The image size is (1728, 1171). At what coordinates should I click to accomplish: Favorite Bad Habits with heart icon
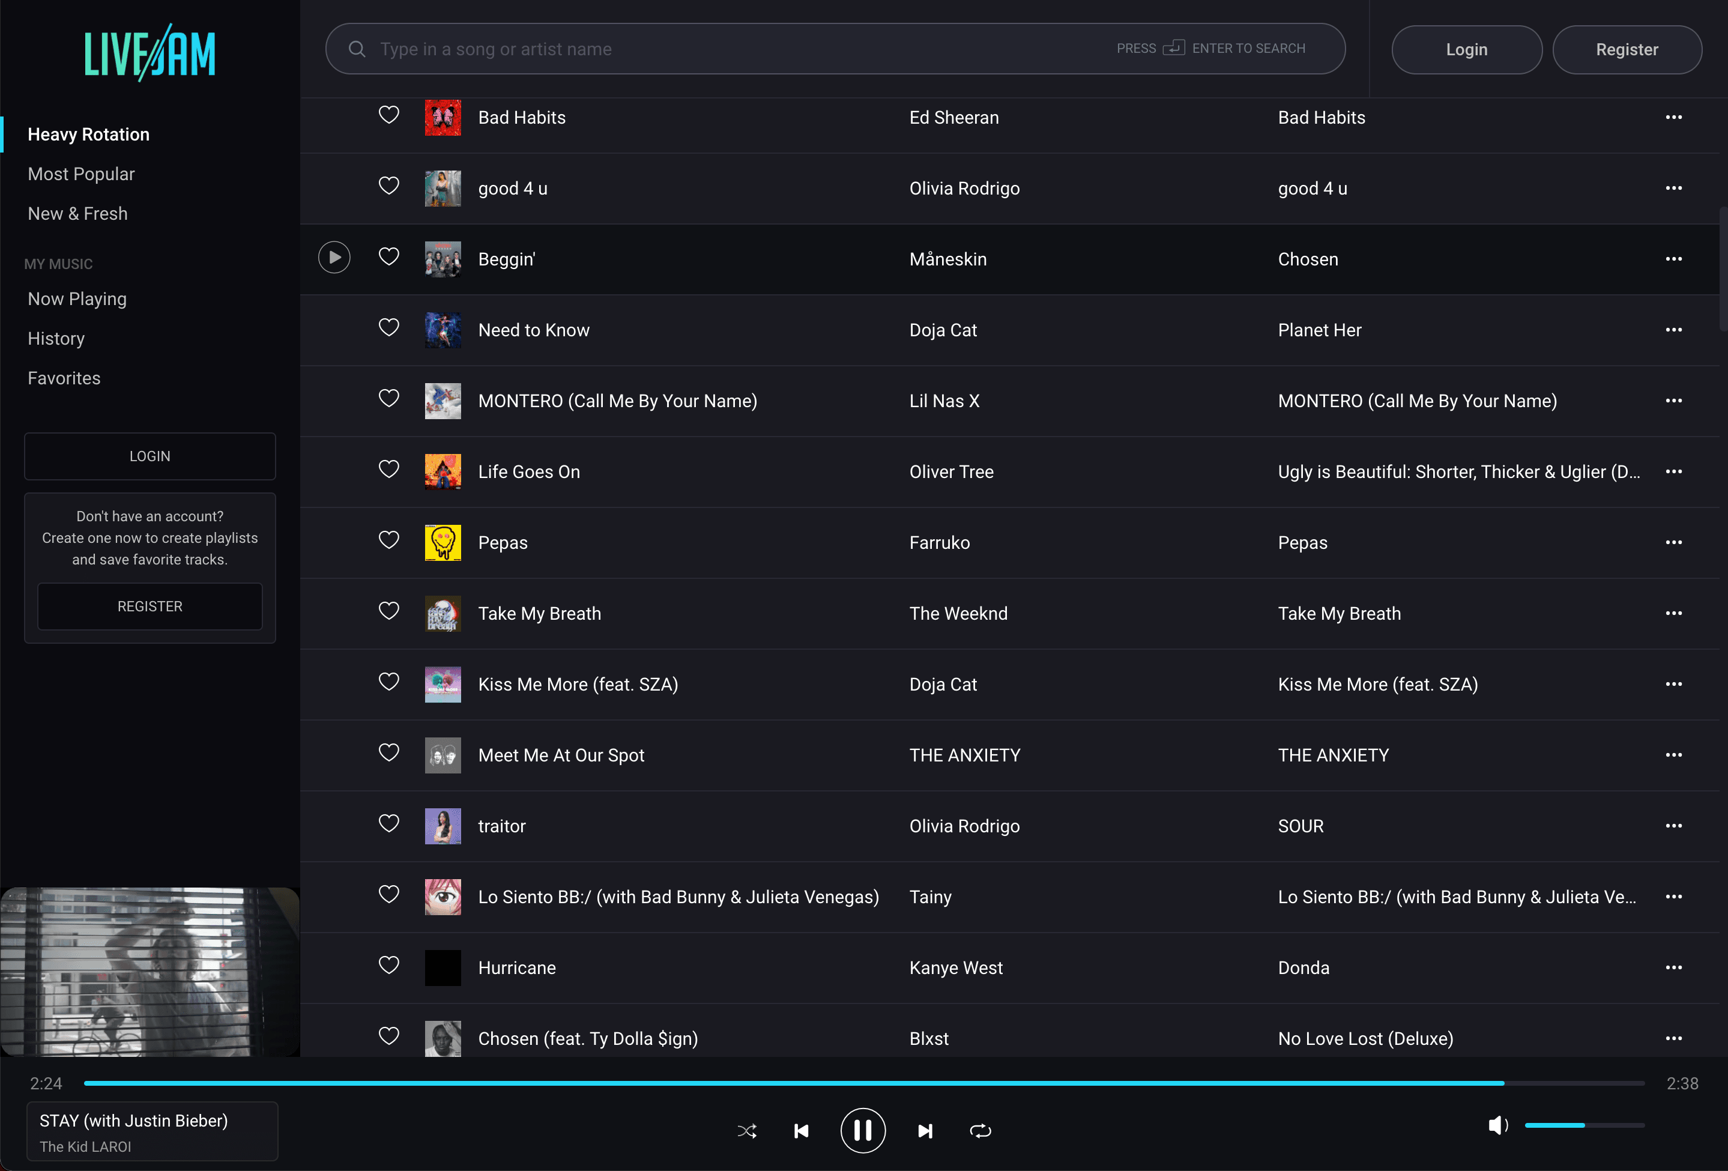tap(389, 115)
